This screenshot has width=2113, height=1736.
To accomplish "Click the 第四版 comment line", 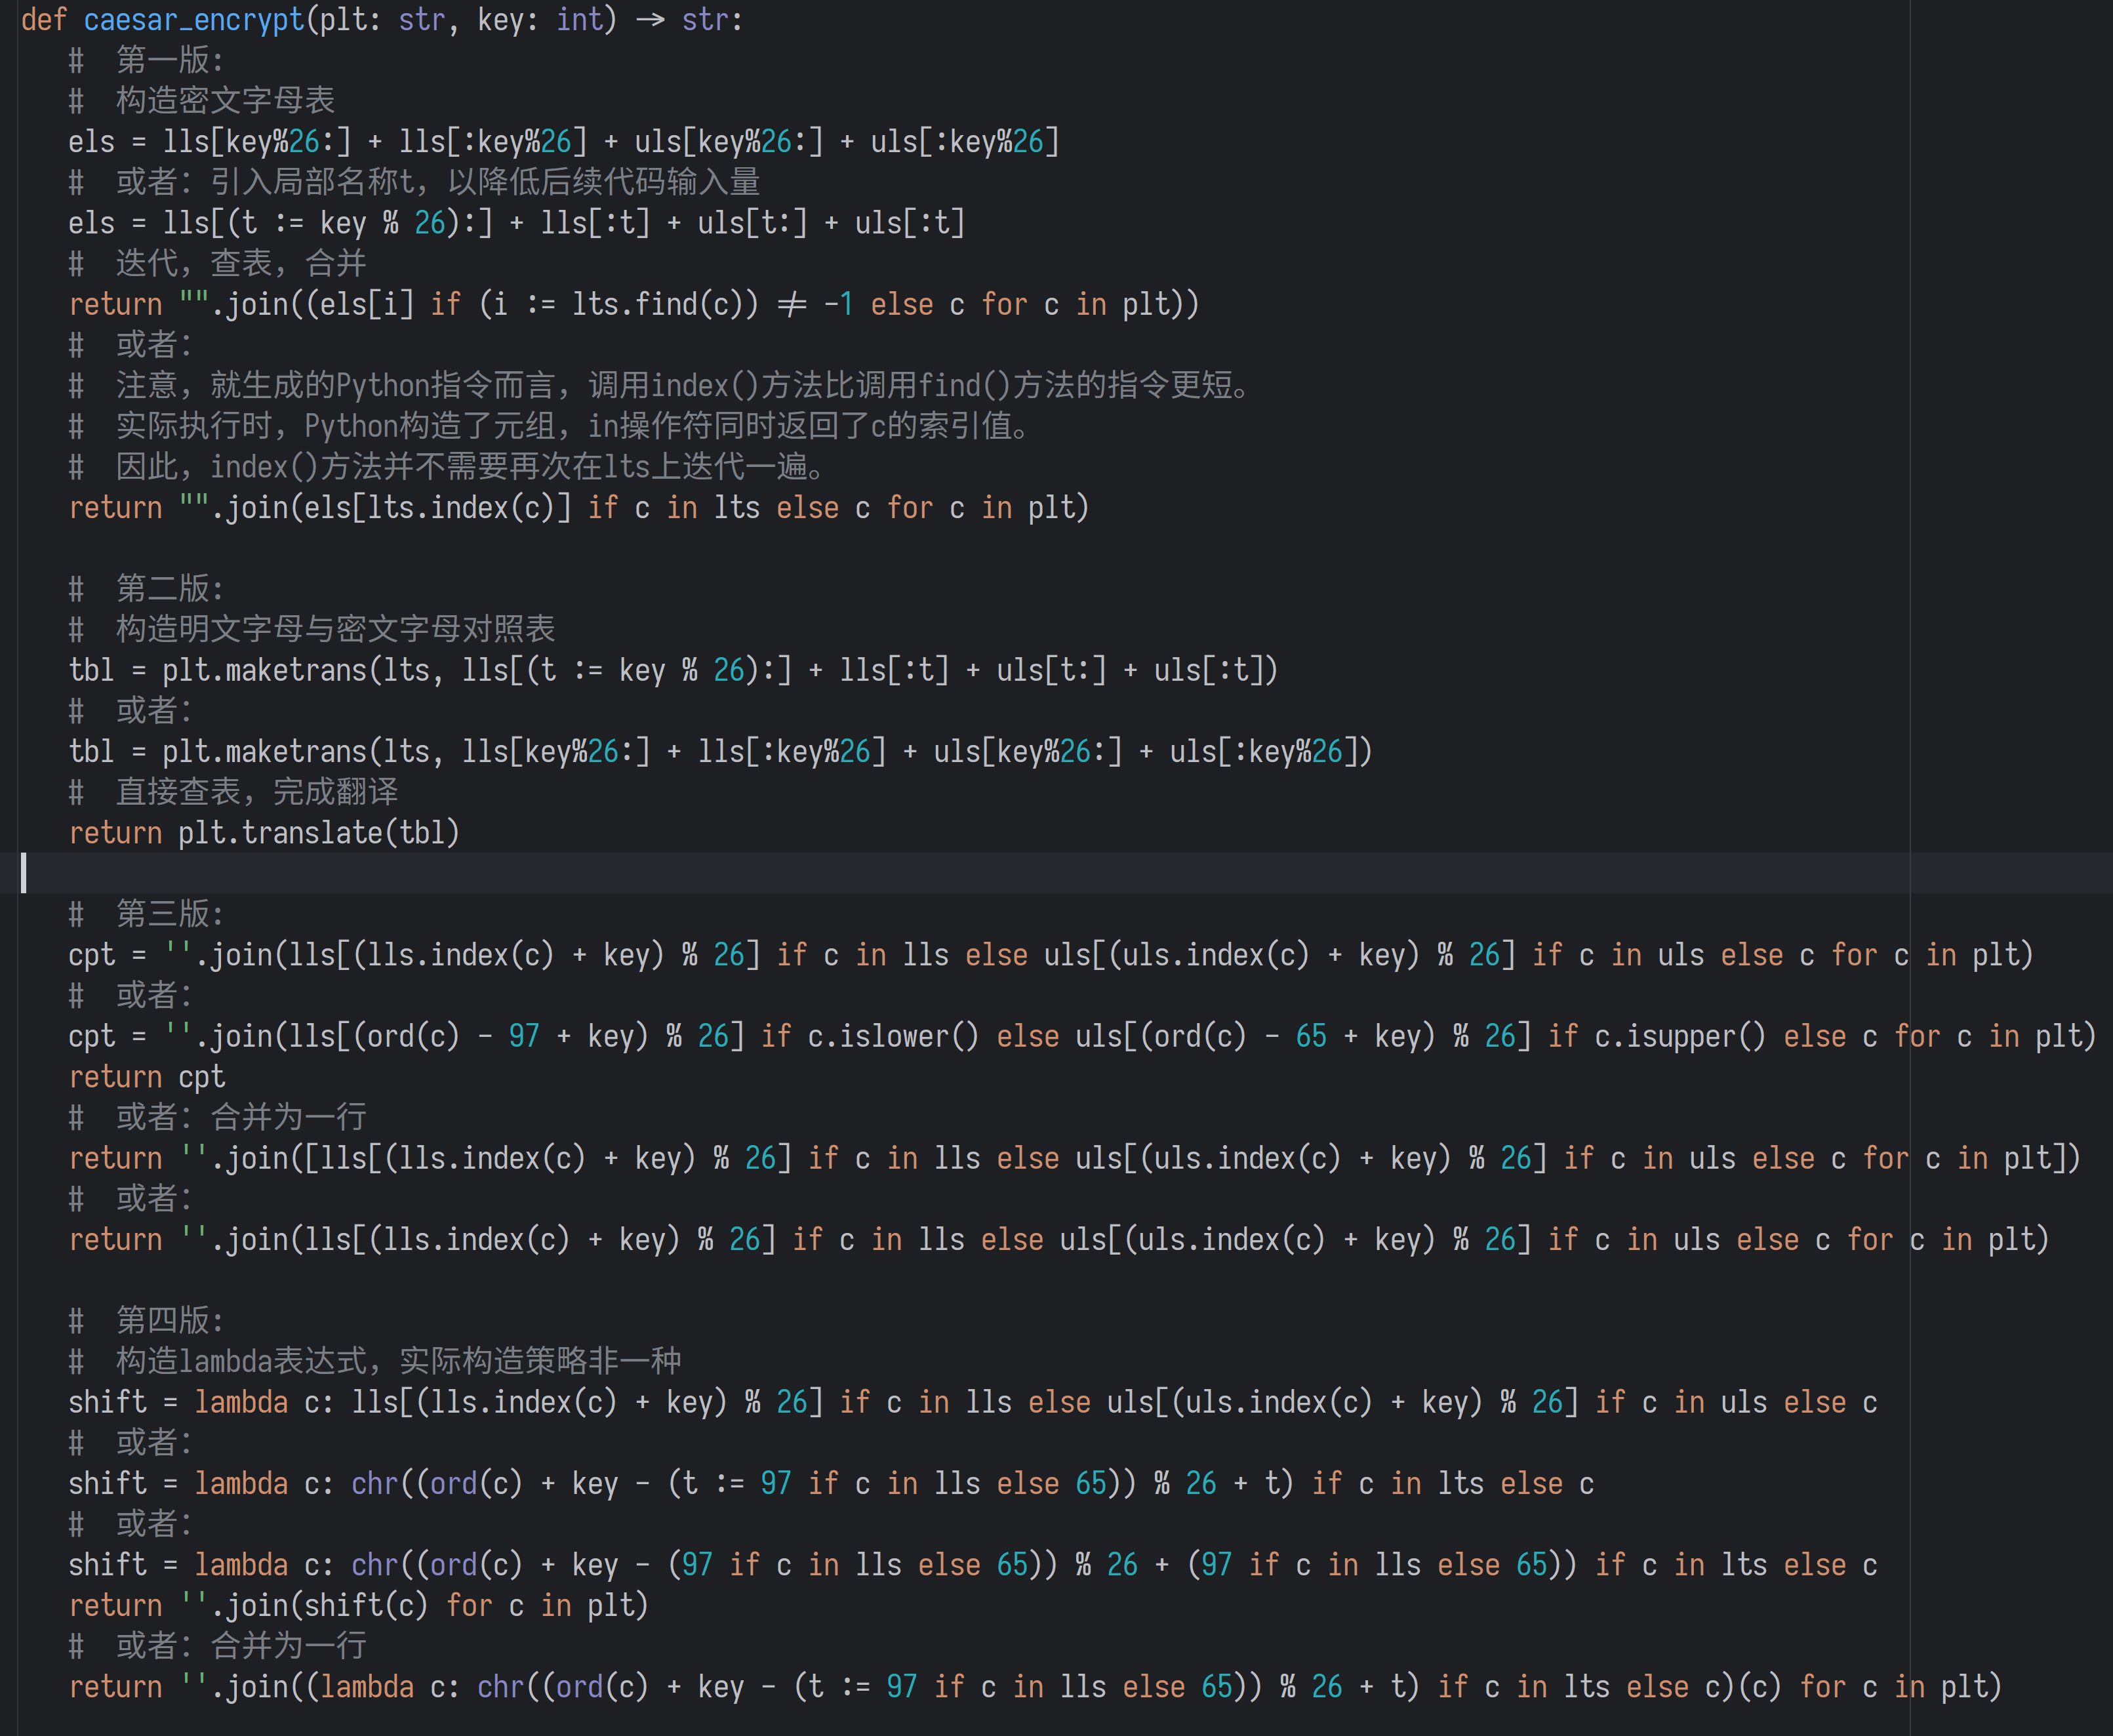I will click(168, 1321).
